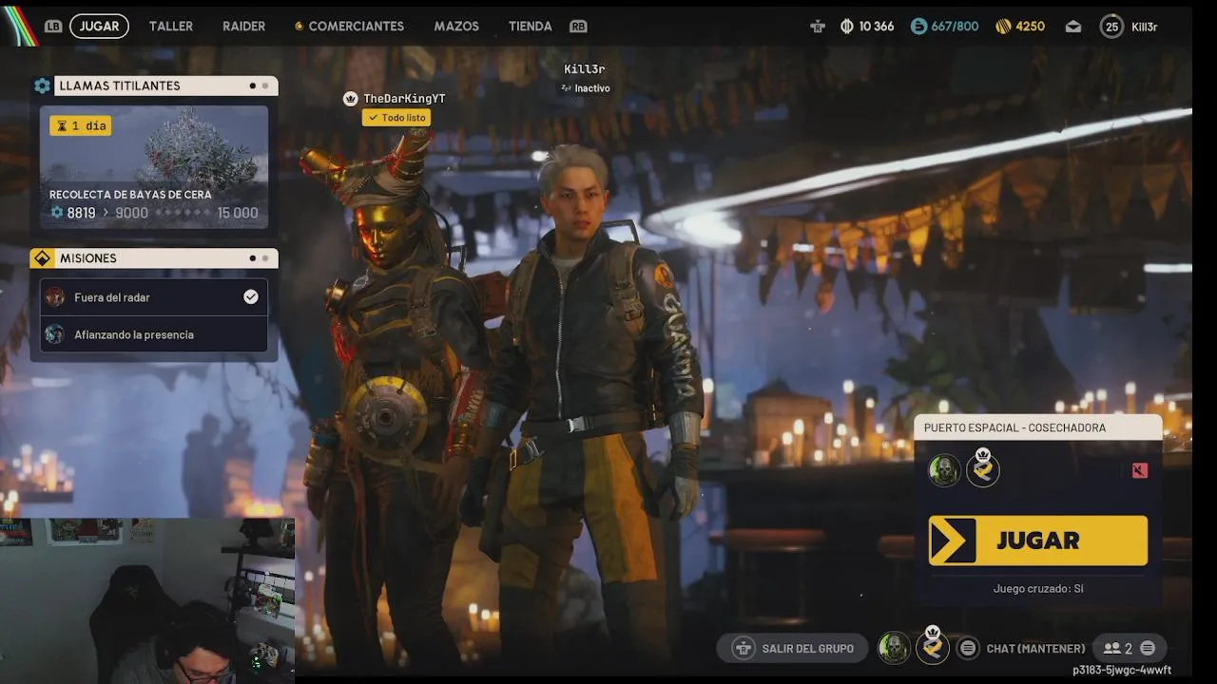Open the Kill3r profile name in top bar

pos(1145,27)
